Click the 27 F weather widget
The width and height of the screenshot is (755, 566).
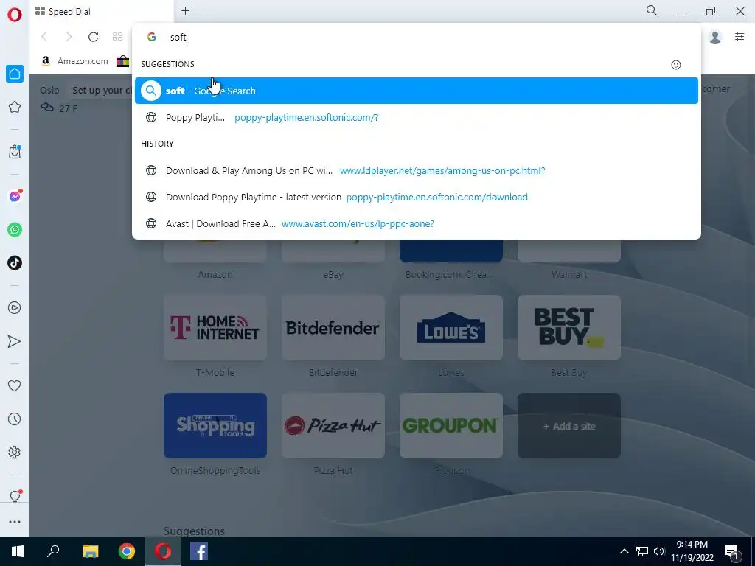pyautogui.click(x=59, y=108)
